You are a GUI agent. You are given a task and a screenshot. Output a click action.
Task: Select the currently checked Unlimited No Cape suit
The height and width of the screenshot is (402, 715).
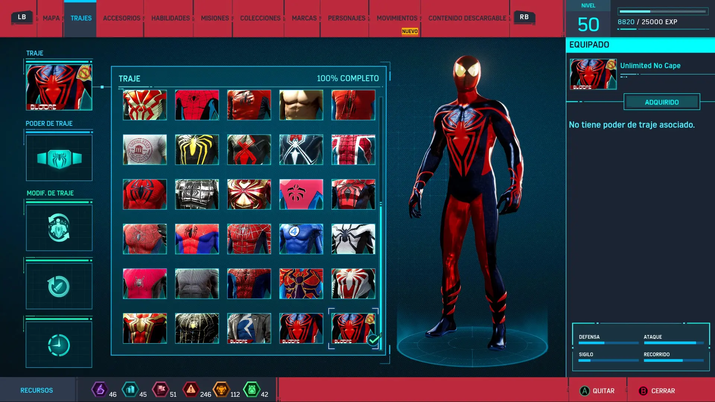tap(353, 328)
